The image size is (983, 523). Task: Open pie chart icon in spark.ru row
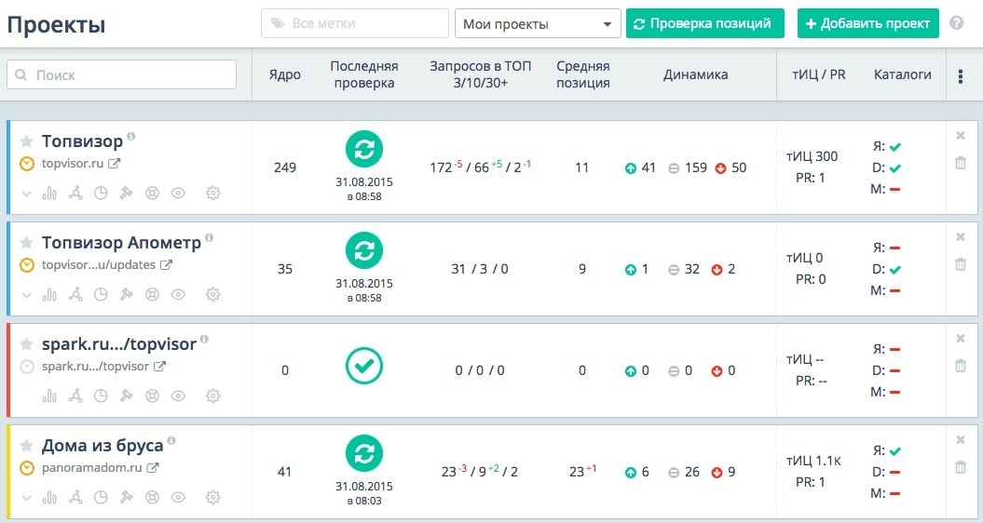point(101,396)
